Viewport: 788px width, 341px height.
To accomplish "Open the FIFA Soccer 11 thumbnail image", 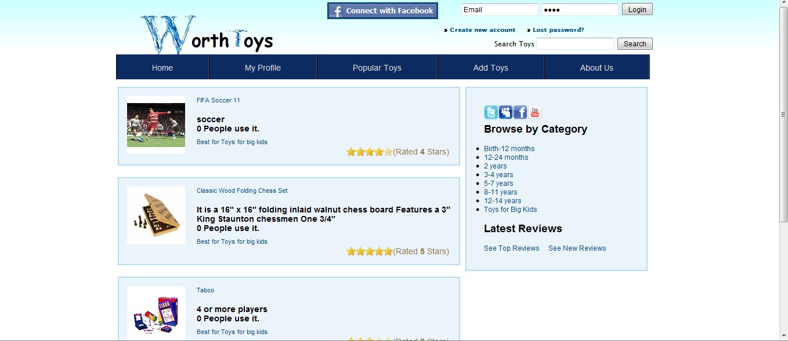I will (x=156, y=125).
